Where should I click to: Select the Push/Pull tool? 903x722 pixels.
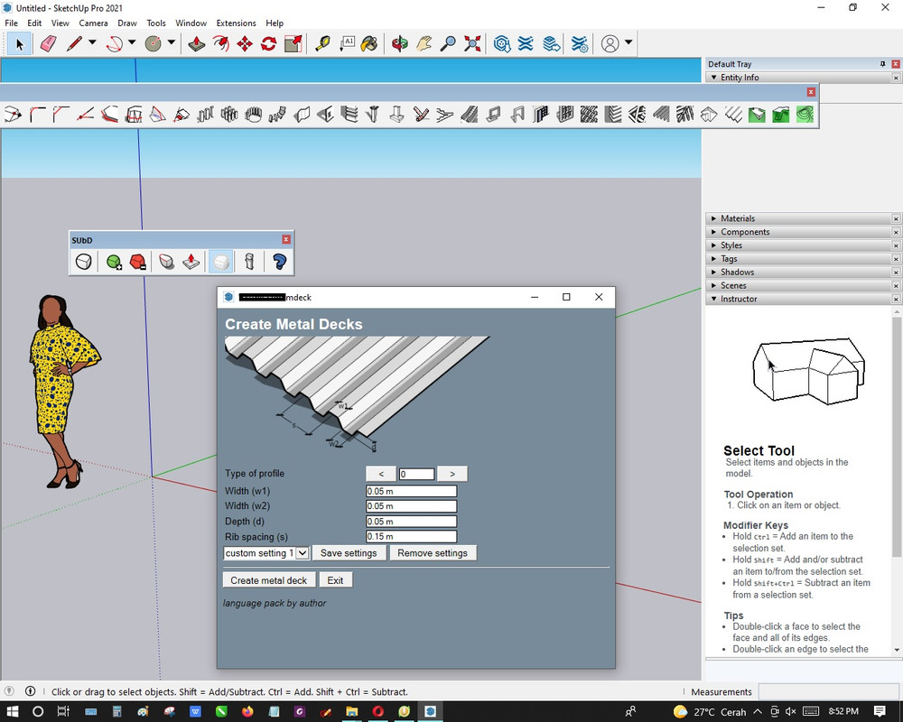196,43
